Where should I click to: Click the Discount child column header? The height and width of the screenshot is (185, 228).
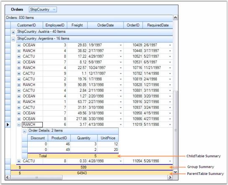[38, 138]
